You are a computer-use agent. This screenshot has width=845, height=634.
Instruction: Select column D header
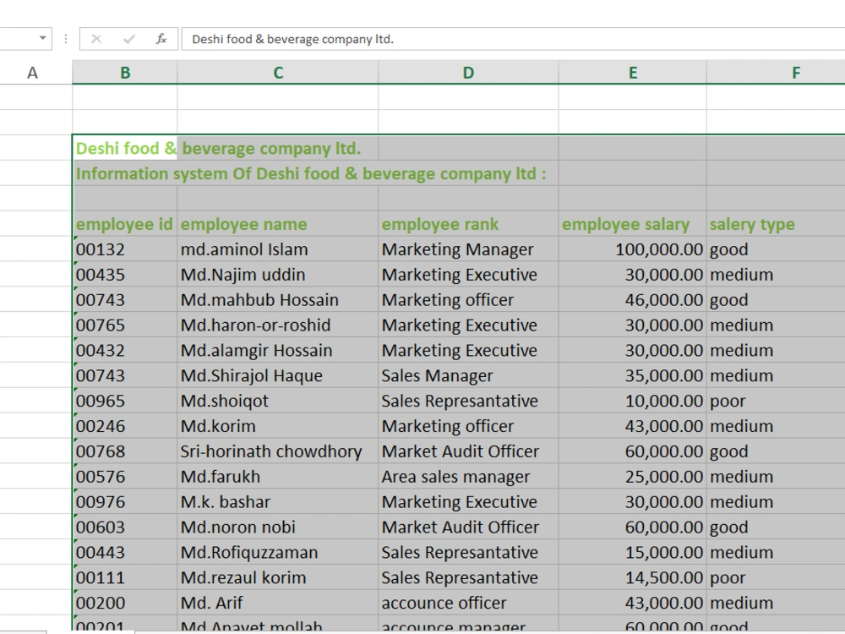point(469,72)
